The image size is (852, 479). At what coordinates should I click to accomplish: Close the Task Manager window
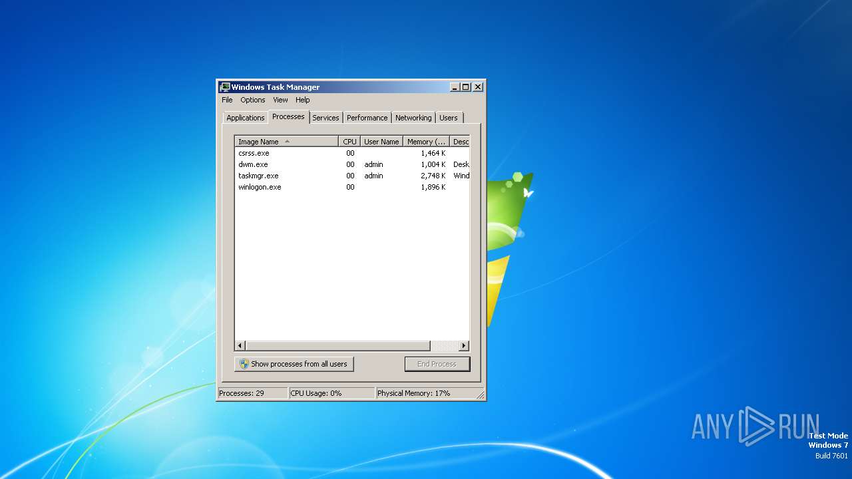tap(478, 87)
